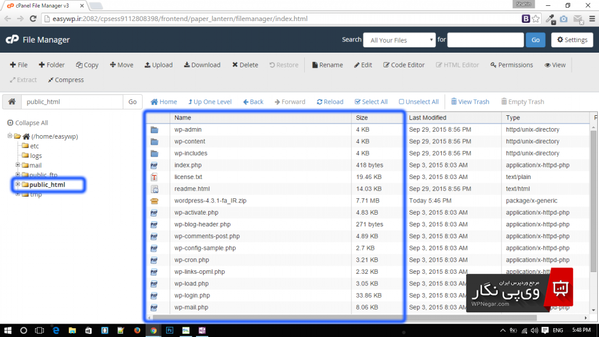Click the Copy toolbar button

(x=87, y=65)
